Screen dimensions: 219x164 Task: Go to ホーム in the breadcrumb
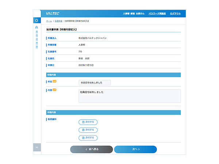[x=49, y=21]
